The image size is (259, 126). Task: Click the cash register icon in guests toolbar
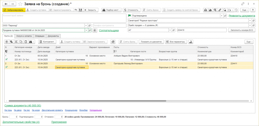point(113,42)
